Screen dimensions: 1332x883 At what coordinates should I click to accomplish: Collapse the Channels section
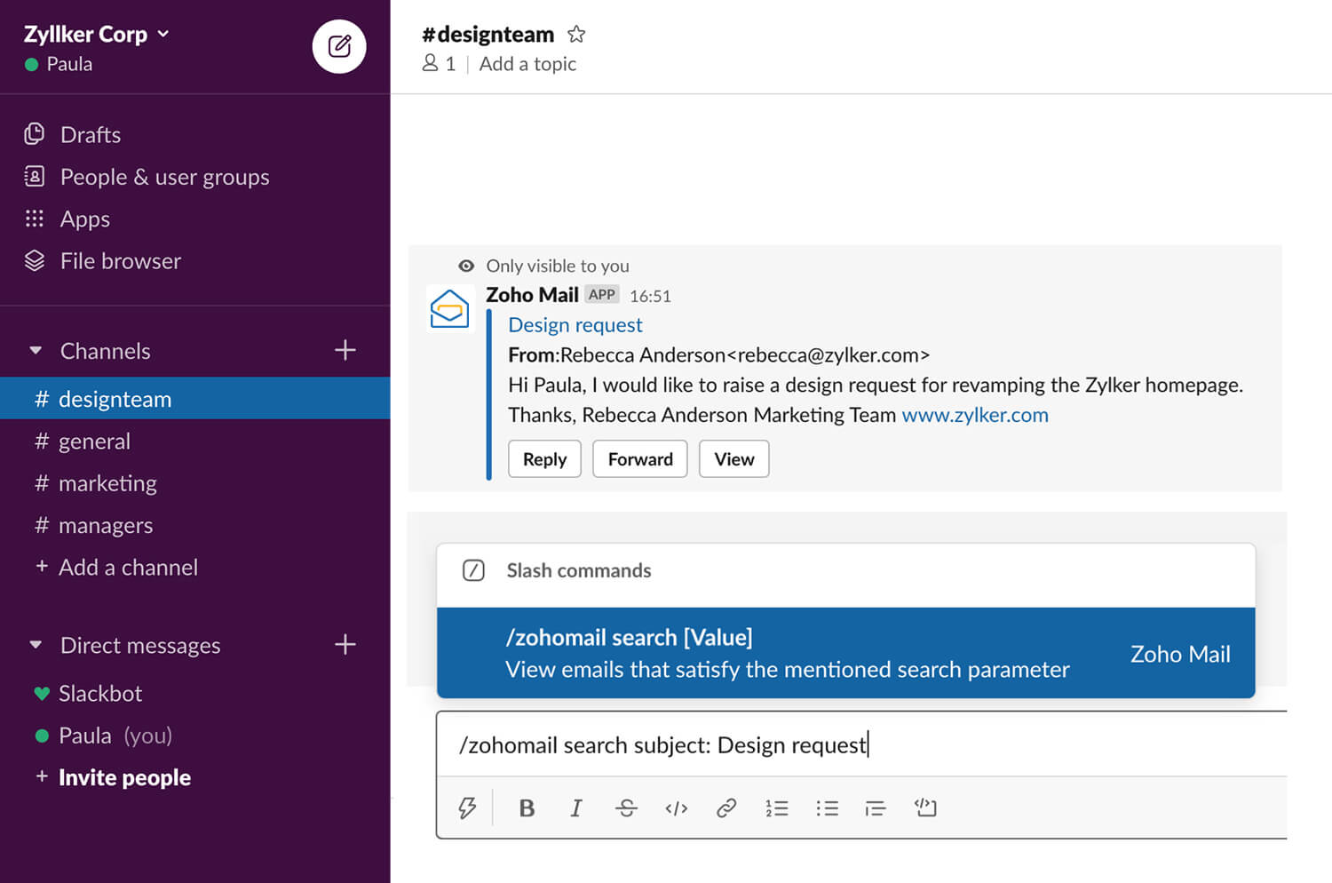click(36, 351)
